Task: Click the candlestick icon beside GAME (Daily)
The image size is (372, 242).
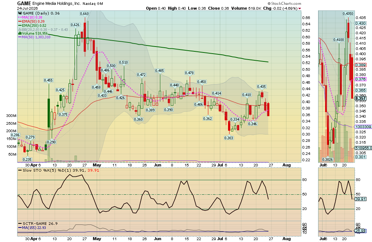Action: [20, 13]
